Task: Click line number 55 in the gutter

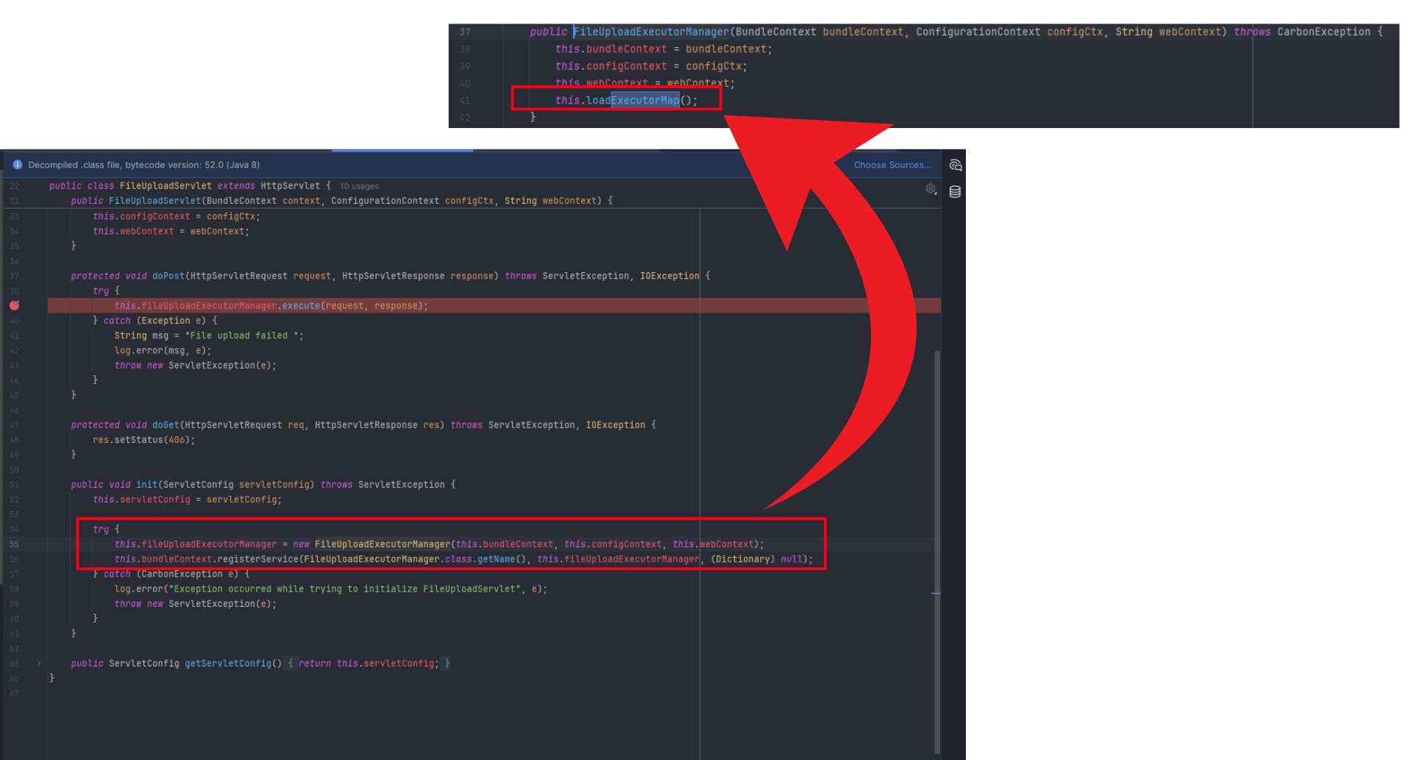Action: click(15, 544)
